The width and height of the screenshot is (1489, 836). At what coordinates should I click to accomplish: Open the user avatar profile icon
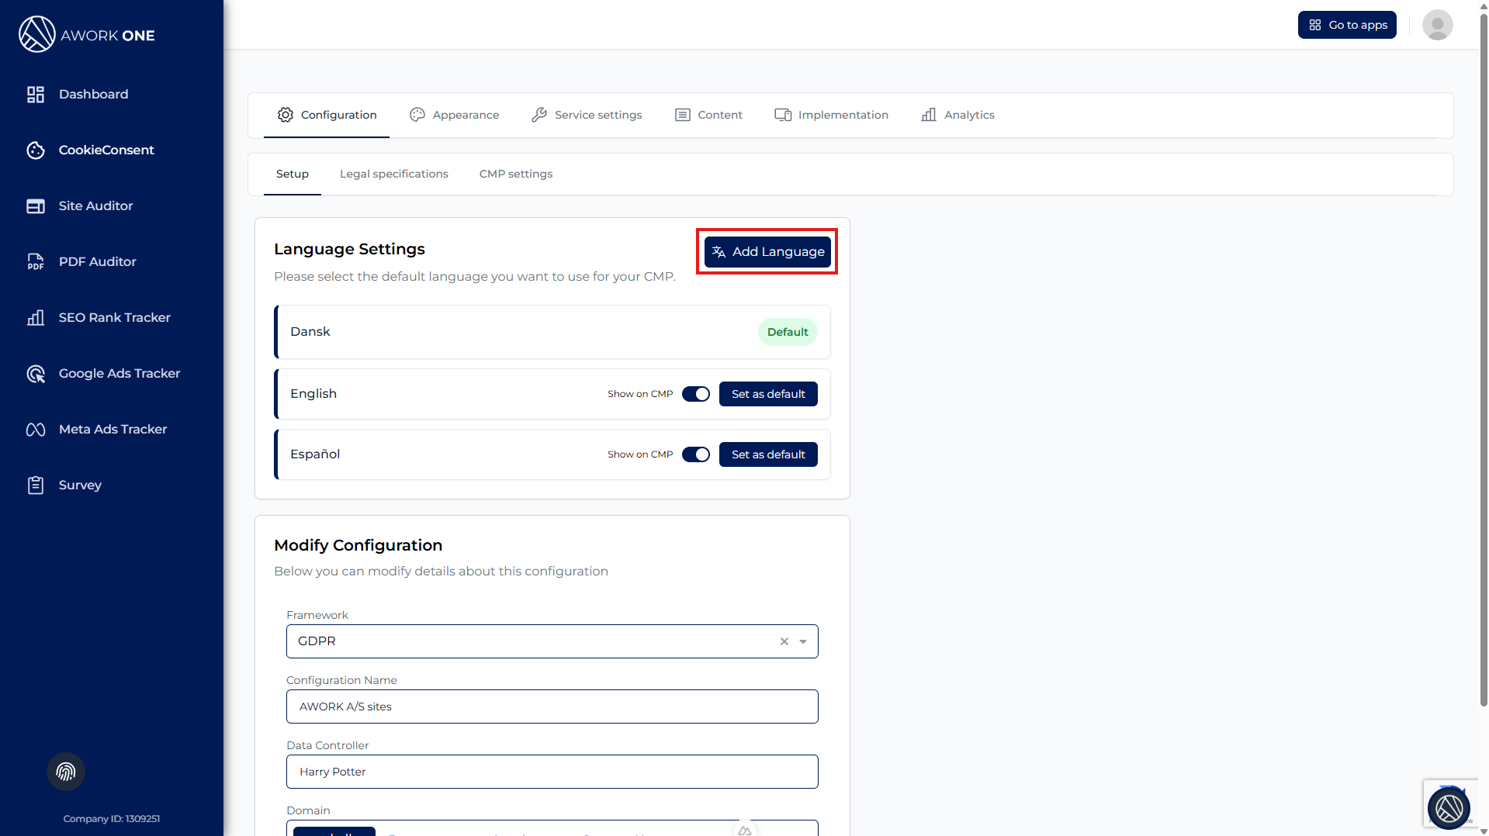pyautogui.click(x=1437, y=25)
